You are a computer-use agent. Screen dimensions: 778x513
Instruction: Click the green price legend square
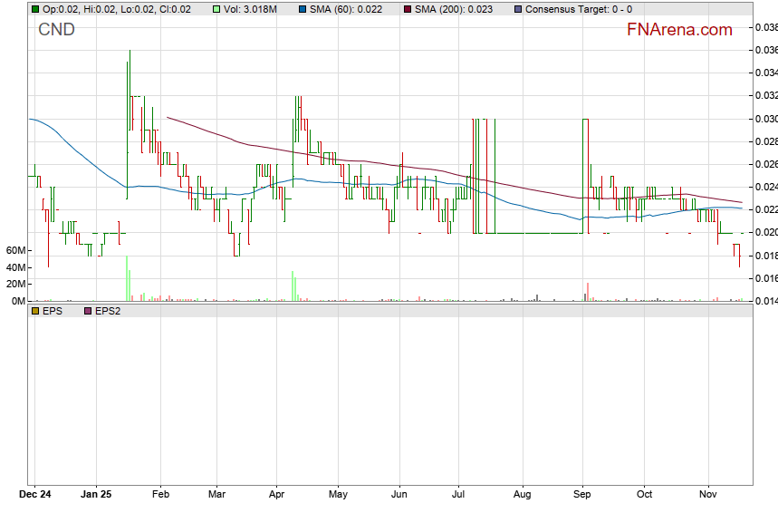(x=35, y=9)
